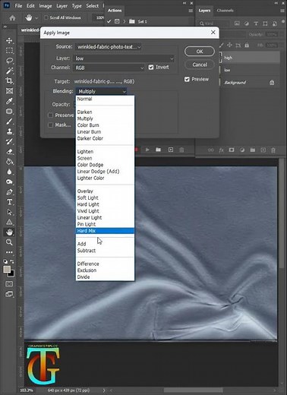
Task: Open the Actions panel hamburger menu
Action: (x=191, y=11)
